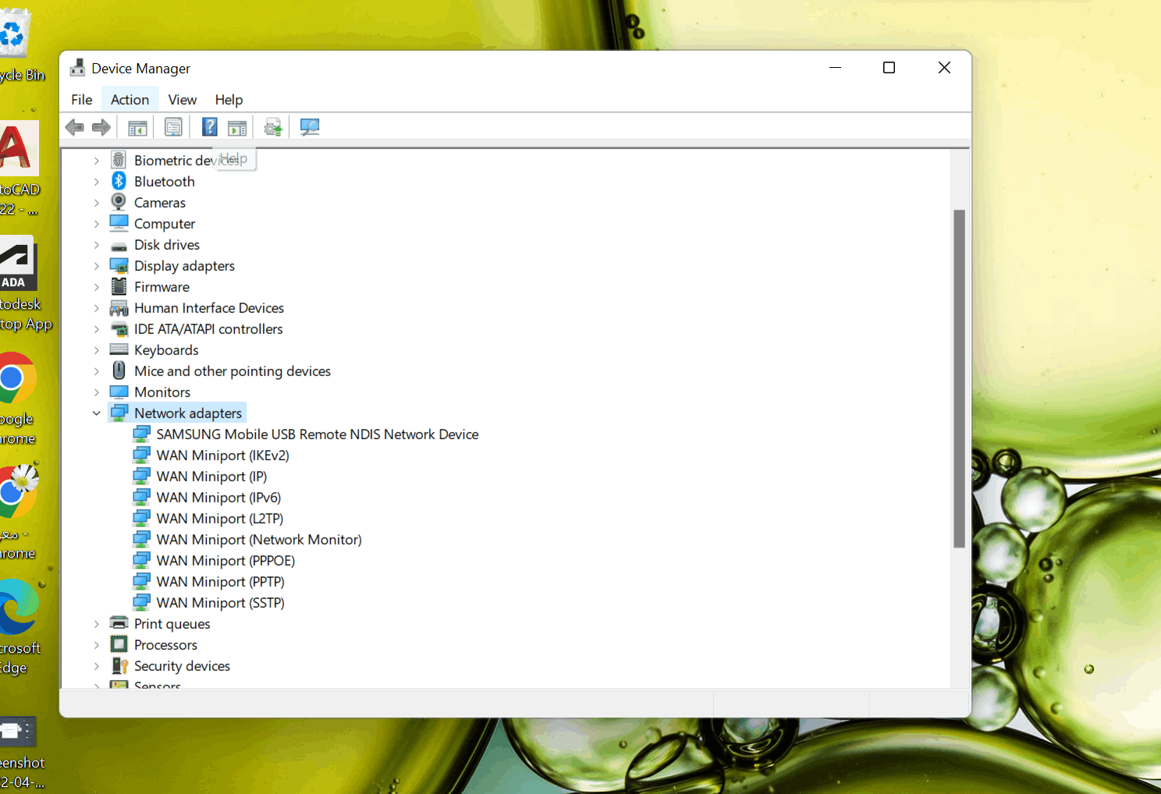
Task: Select the Computer label
Action: pyautogui.click(x=165, y=224)
